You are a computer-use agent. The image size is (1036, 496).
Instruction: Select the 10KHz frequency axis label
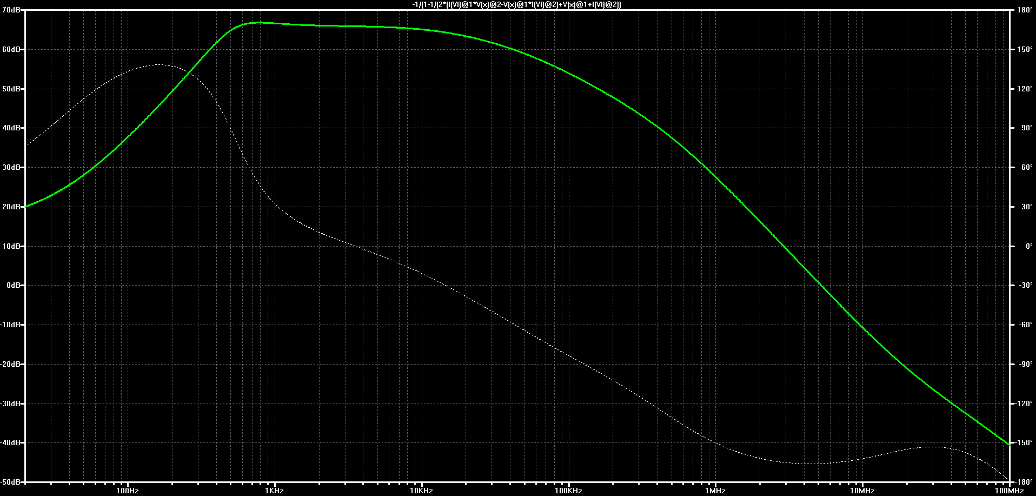(421, 491)
